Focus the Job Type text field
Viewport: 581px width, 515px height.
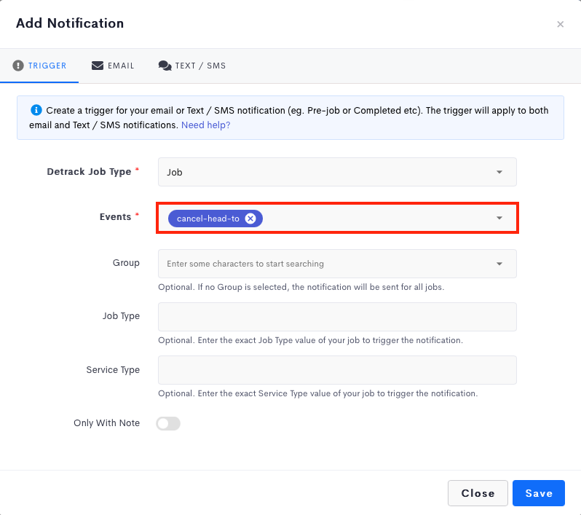point(337,317)
